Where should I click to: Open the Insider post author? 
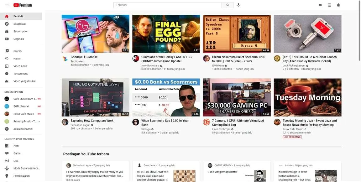289,165
